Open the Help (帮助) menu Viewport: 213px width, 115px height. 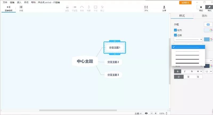pos(33,2)
